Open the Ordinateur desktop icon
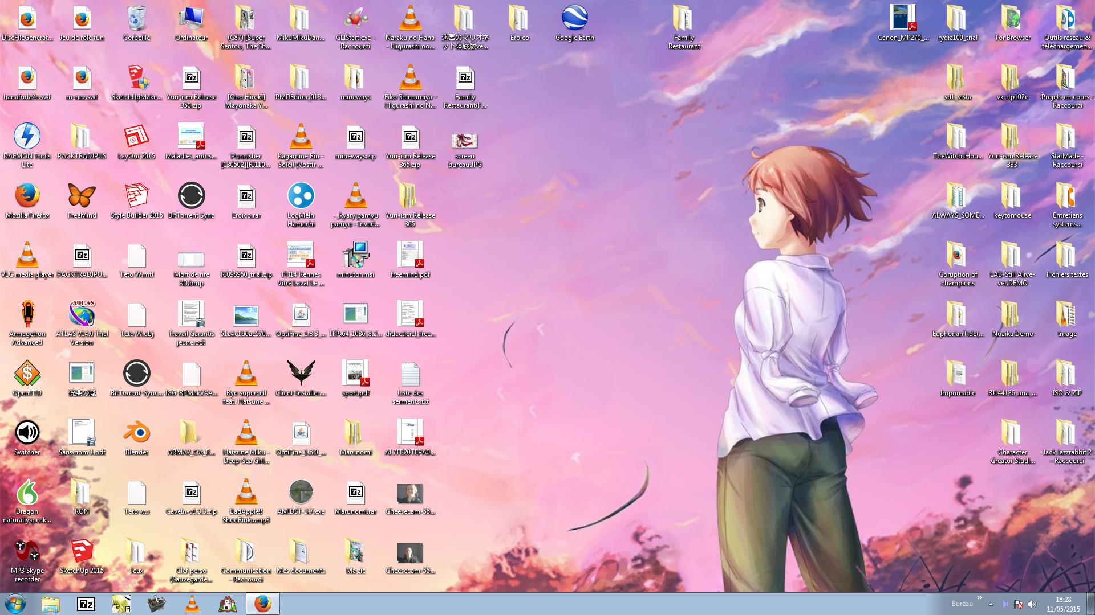 (191, 23)
